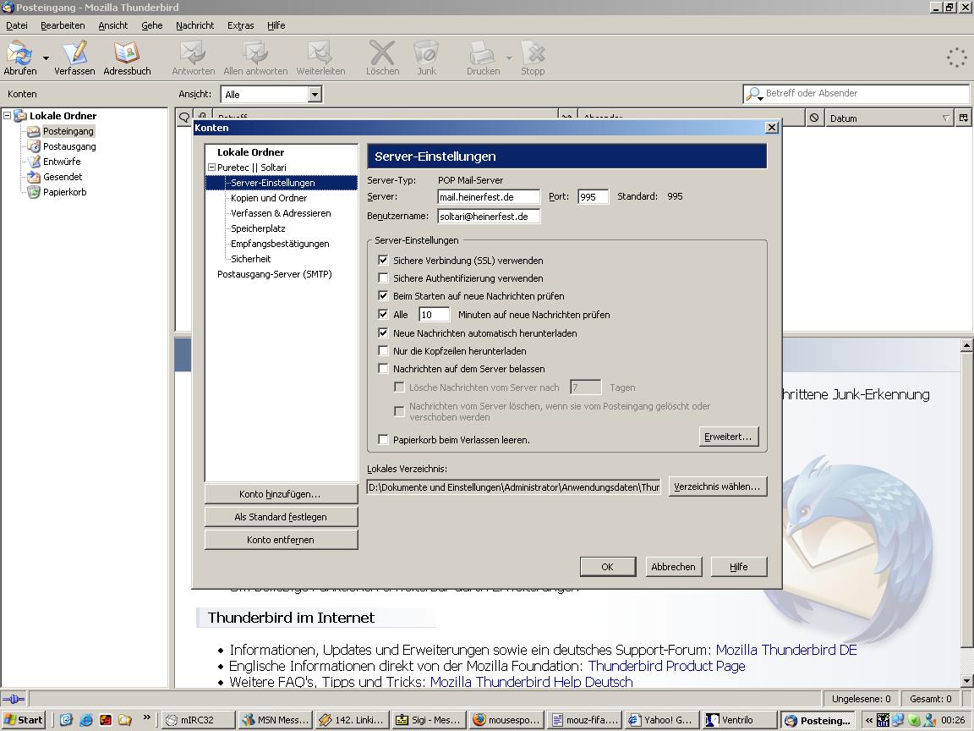Image resolution: width=974 pixels, height=731 pixels.
Task: Open the Abrufen dropdown arrow
Action: (x=46, y=58)
